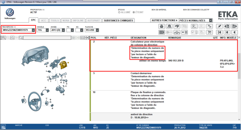
Task: Click part number 5K0 953 259 B
Action: [x=176, y=61]
